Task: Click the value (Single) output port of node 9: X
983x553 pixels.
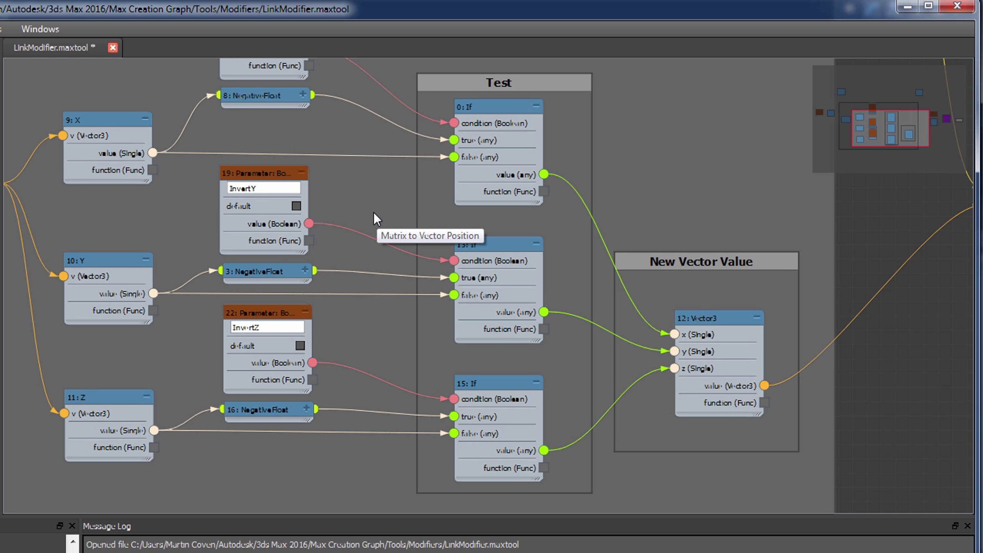Action: pos(152,153)
